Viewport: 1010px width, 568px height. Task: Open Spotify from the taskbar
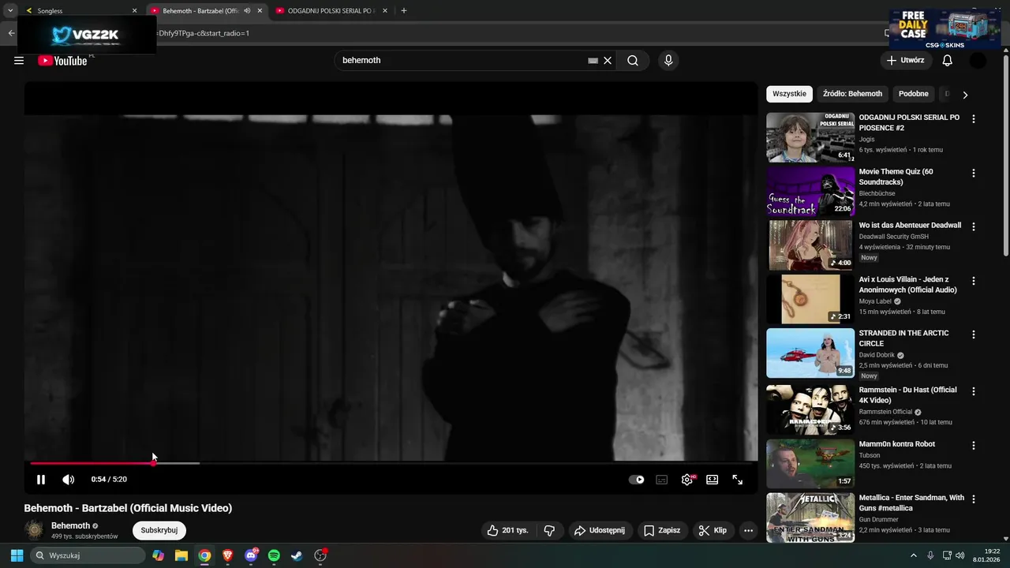click(274, 555)
